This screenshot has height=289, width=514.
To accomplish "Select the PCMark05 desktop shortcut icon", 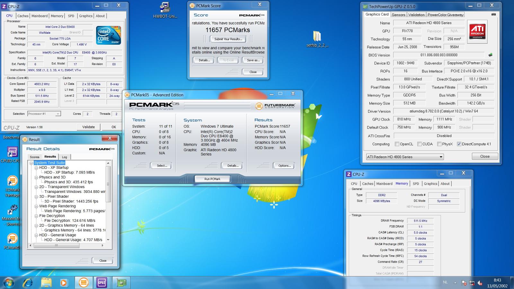I will 12,241.
